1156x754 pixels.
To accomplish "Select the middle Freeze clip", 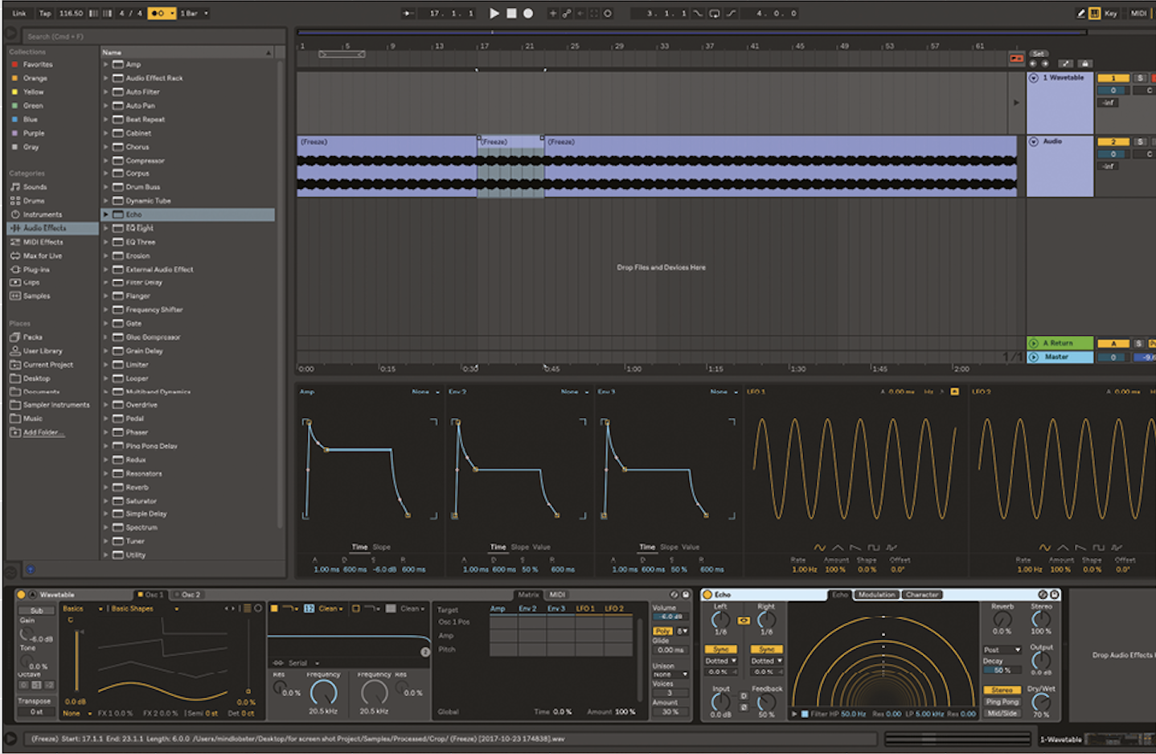I will [510, 166].
